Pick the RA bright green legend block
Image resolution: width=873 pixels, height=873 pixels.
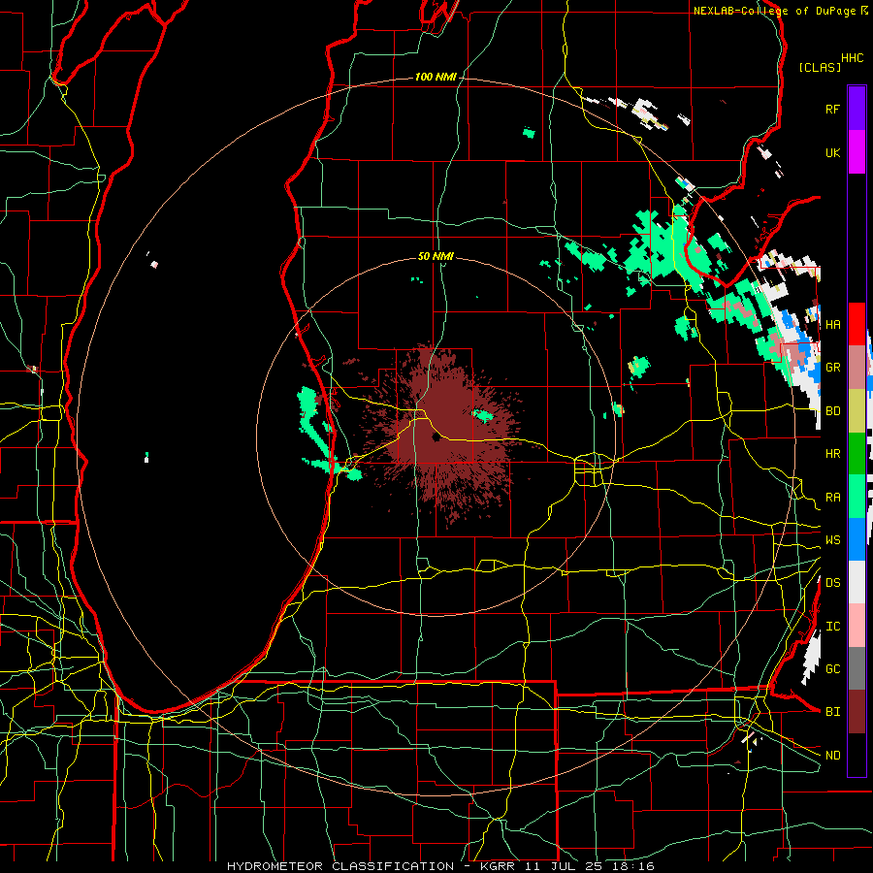(x=857, y=497)
